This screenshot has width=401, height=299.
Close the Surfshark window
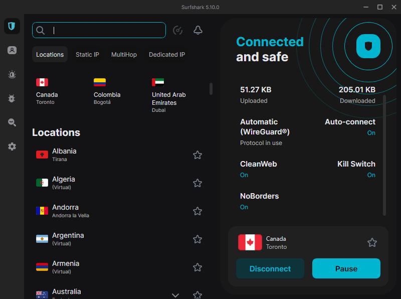click(x=394, y=7)
